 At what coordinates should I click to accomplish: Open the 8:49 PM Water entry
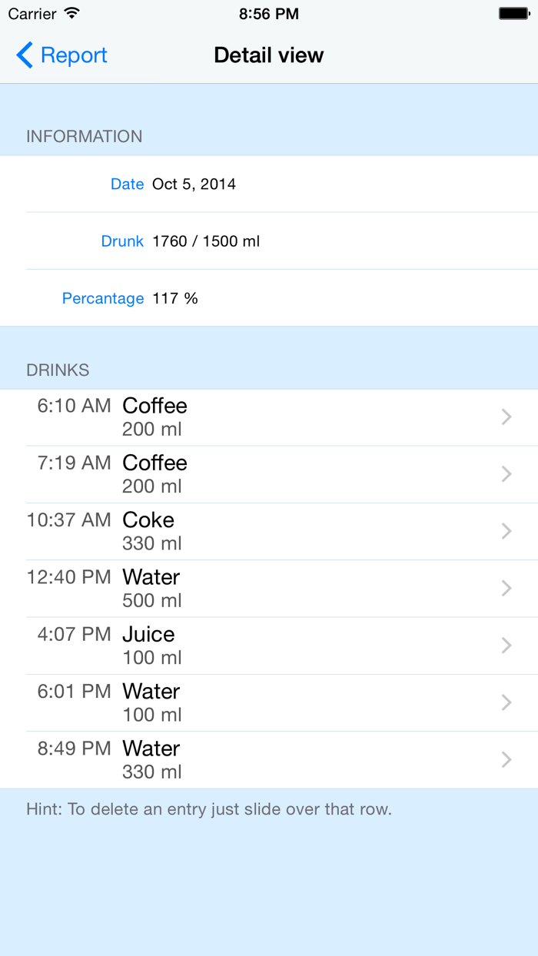(x=269, y=759)
